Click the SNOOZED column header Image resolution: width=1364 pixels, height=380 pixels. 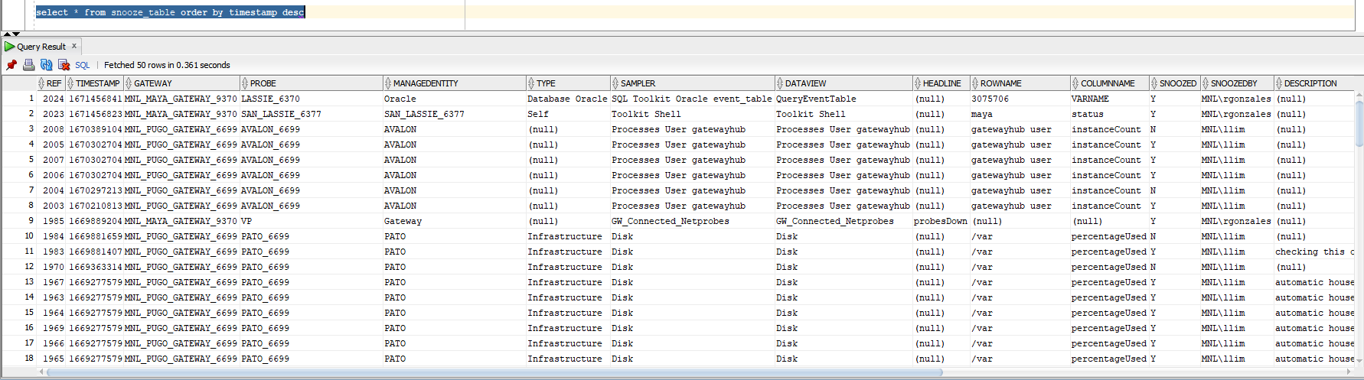coord(1177,83)
